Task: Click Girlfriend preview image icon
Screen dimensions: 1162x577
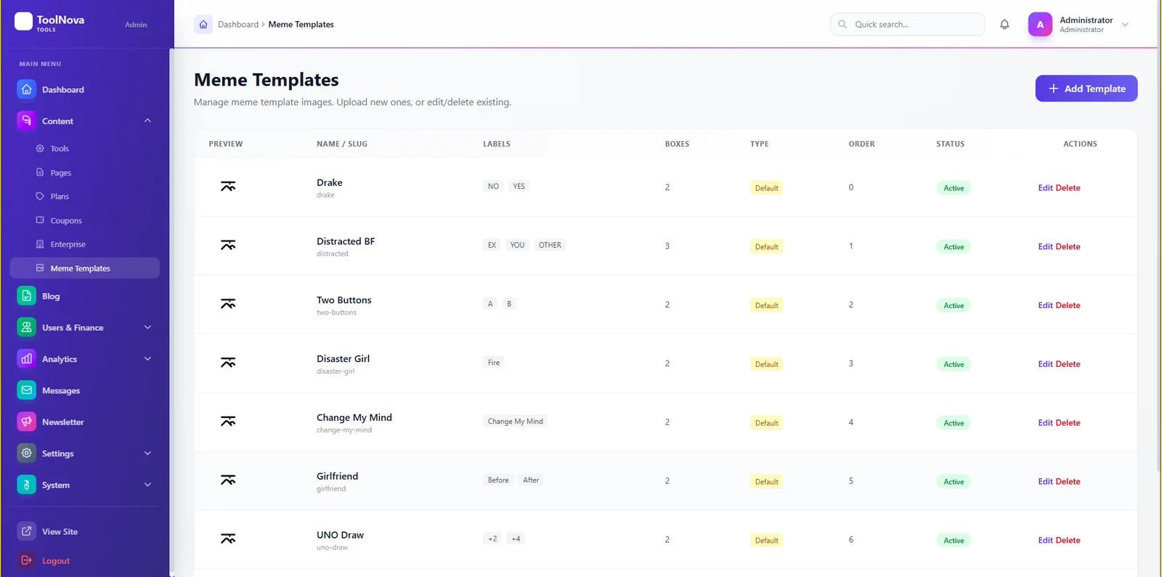Action: (x=228, y=480)
